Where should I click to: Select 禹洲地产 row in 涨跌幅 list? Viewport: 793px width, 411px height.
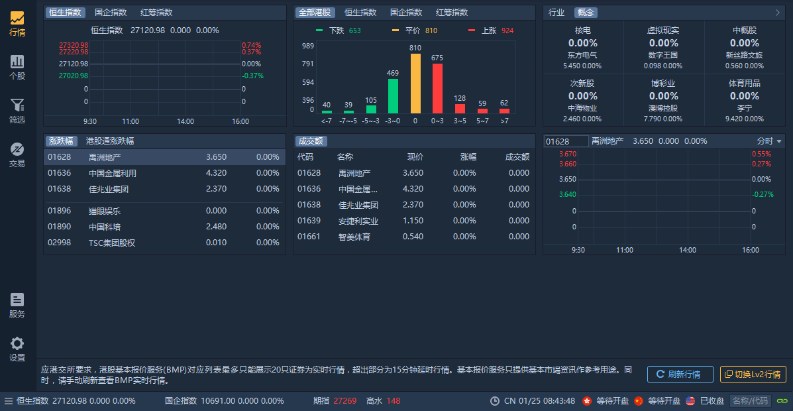164,157
